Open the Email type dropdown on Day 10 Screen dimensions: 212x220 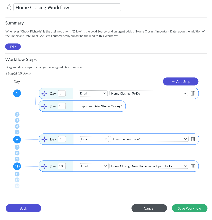(x=94, y=166)
